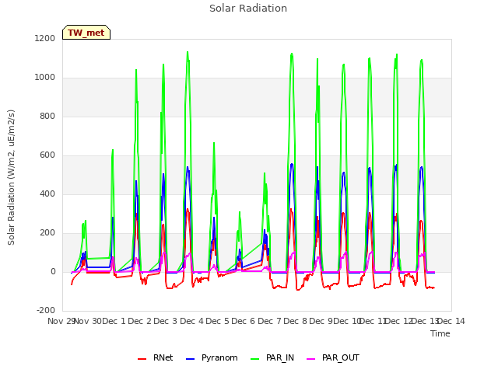Click the red RNet legend swatch
The height and width of the screenshot is (373, 498).
pyautogui.click(x=142, y=359)
